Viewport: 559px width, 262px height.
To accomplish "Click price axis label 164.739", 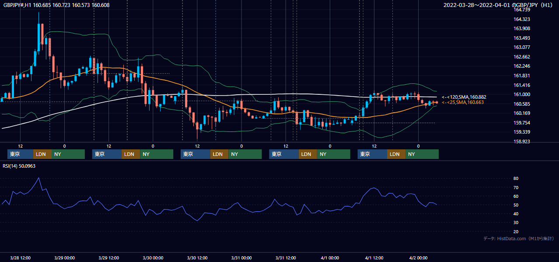I will pos(521,10).
